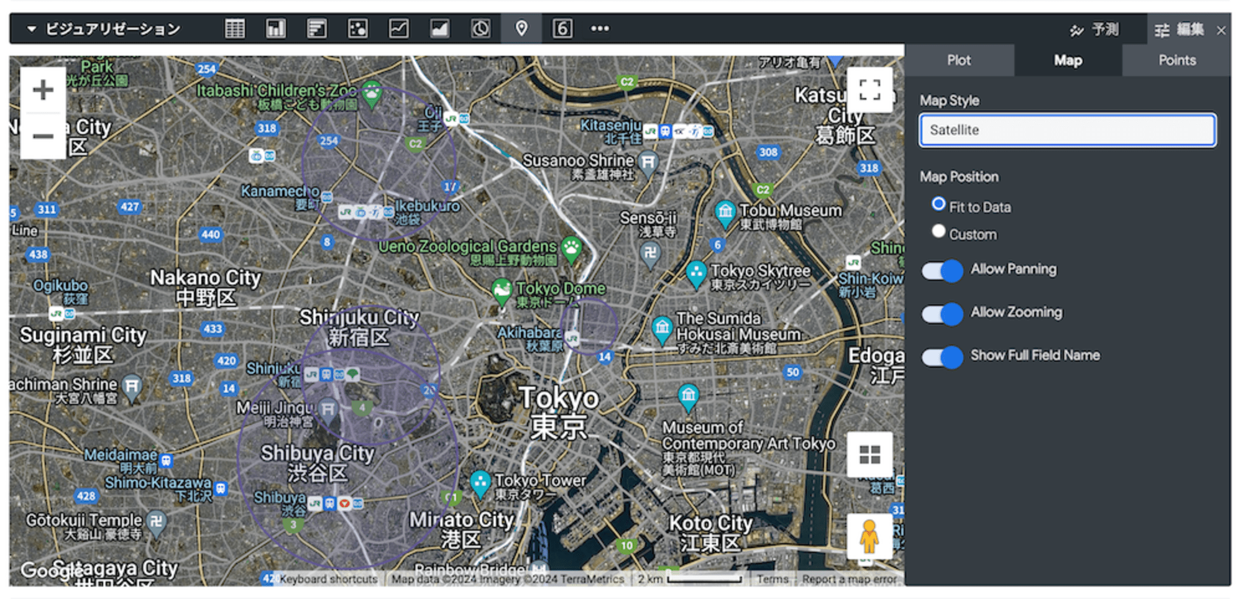Image resolution: width=1243 pixels, height=599 pixels.
Task: Open more visualization types ellipsis
Action: (600, 29)
